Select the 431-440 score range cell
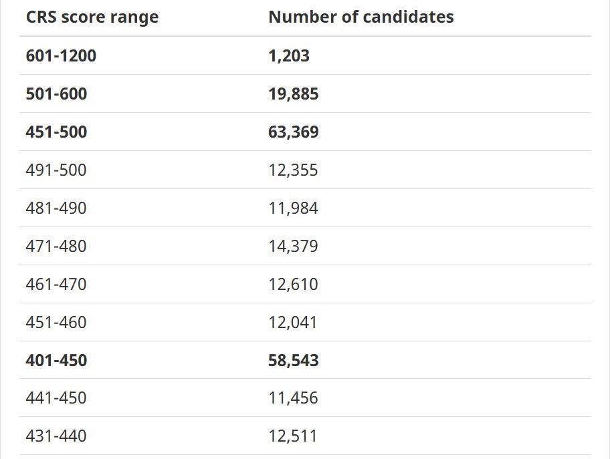 pos(56,436)
